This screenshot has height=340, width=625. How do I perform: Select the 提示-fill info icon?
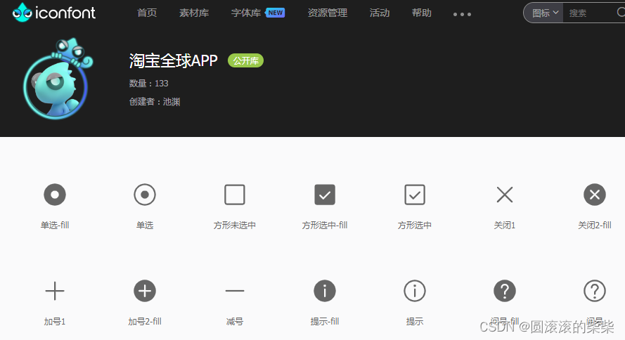pos(325,291)
